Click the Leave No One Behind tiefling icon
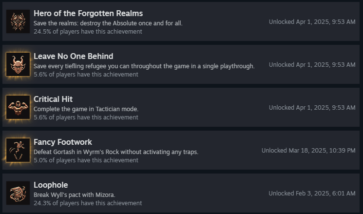 tap(18, 64)
